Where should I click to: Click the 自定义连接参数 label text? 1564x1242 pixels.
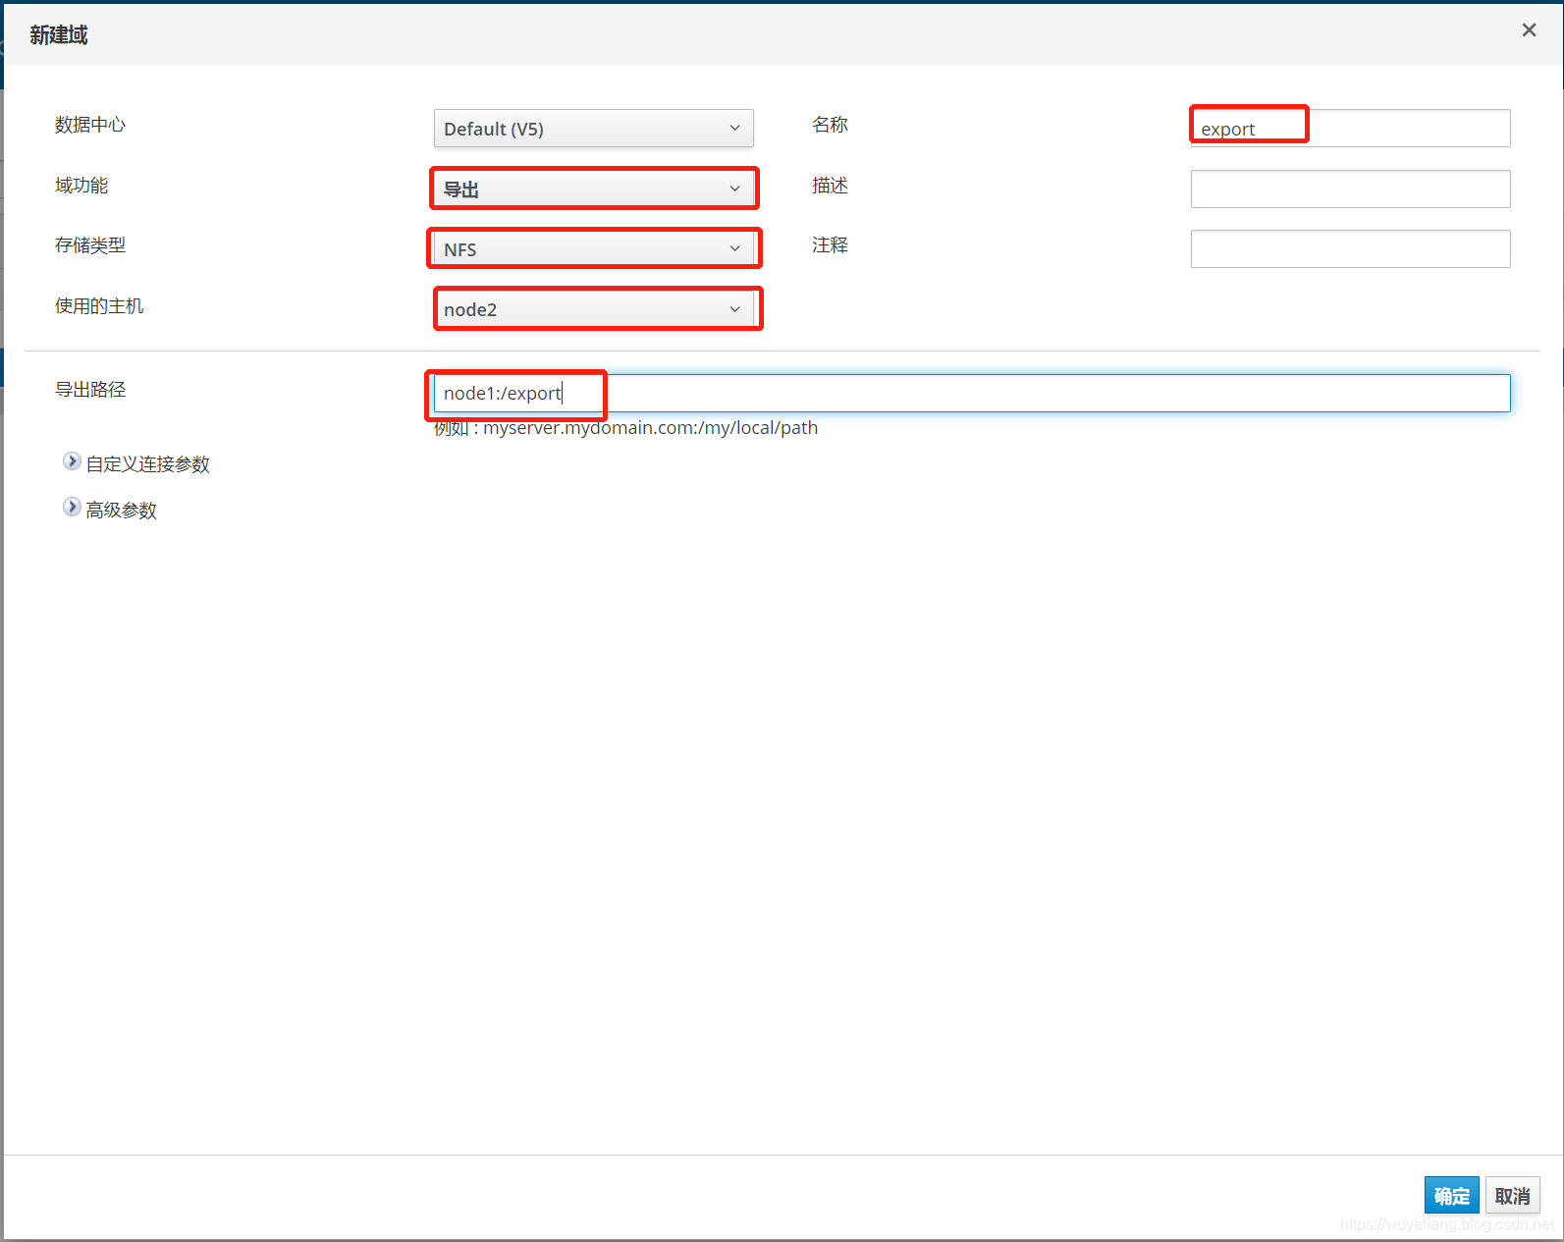(x=148, y=463)
